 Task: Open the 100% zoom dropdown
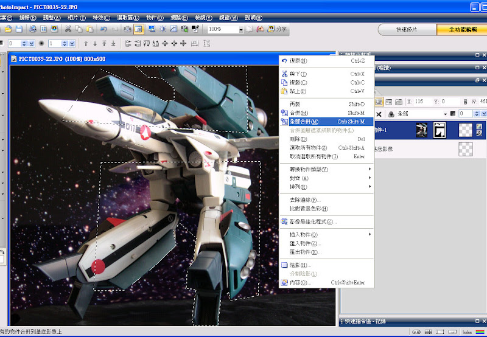tap(241, 29)
